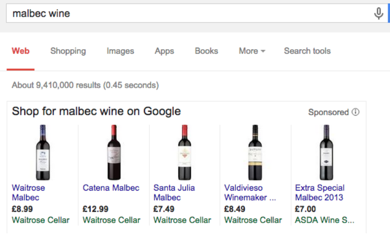The image size is (390, 242).
Task: Expand the More search options dropdown
Action: [x=252, y=51]
